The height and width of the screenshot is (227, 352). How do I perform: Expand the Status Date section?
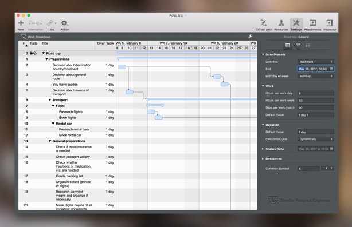[x=263, y=149]
